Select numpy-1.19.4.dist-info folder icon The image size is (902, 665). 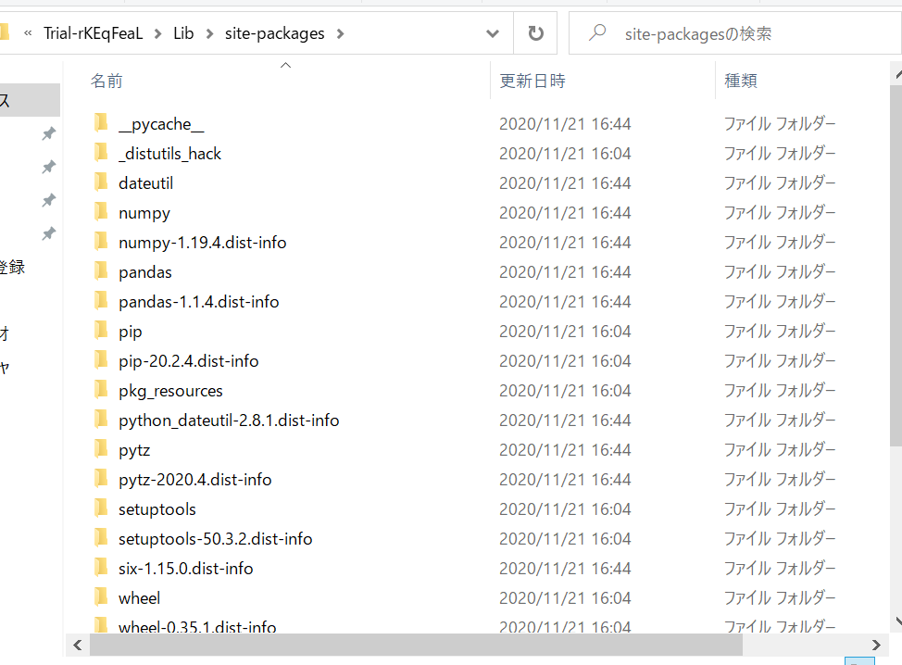pyautogui.click(x=101, y=241)
